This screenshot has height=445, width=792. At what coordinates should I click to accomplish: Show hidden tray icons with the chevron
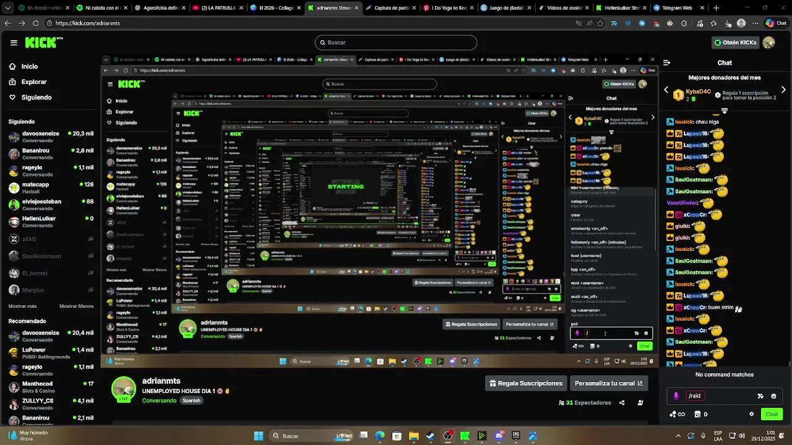click(x=678, y=436)
